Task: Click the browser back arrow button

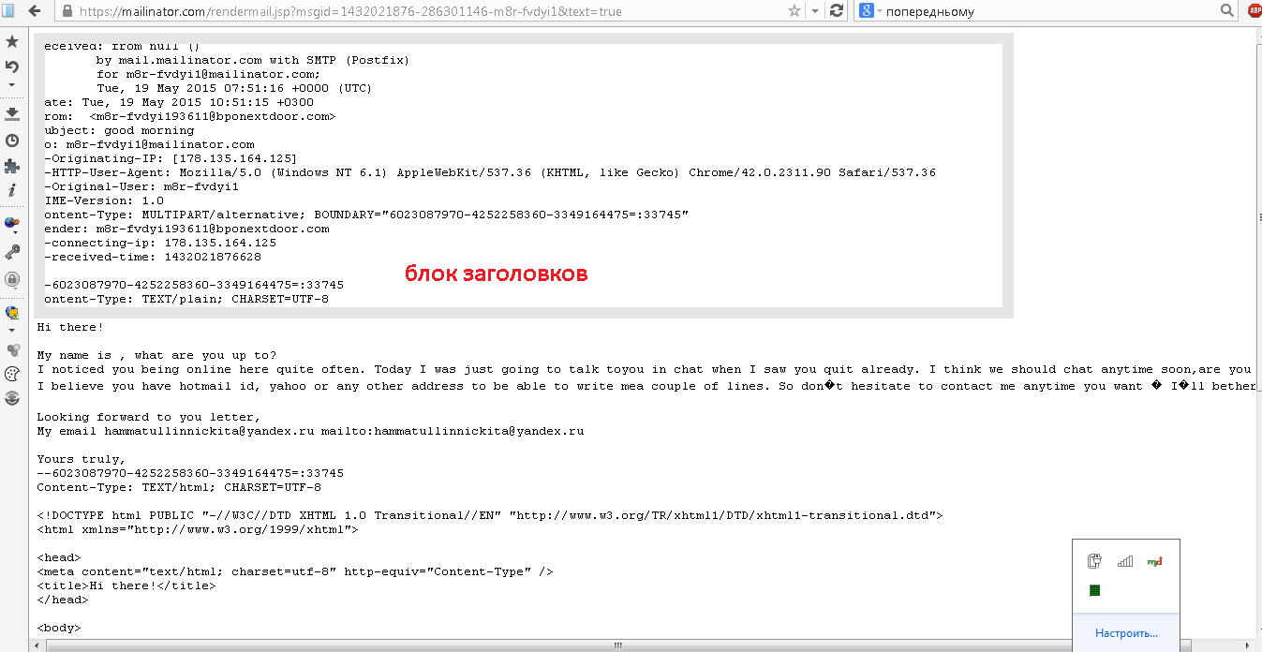Action: tap(35, 11)
